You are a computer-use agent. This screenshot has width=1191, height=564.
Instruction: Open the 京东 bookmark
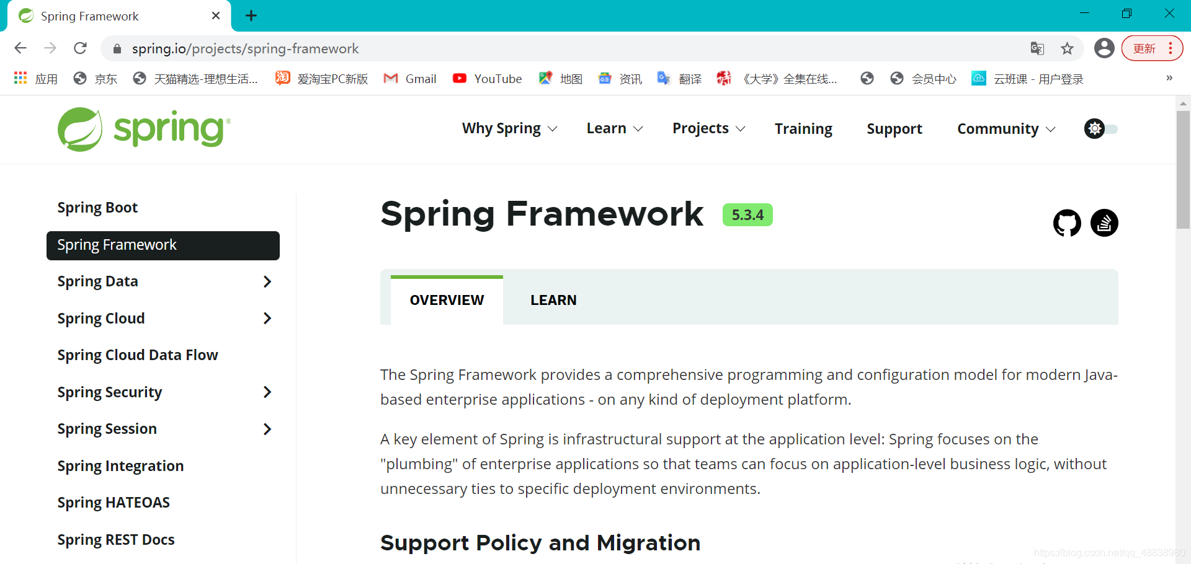(95, 79)
